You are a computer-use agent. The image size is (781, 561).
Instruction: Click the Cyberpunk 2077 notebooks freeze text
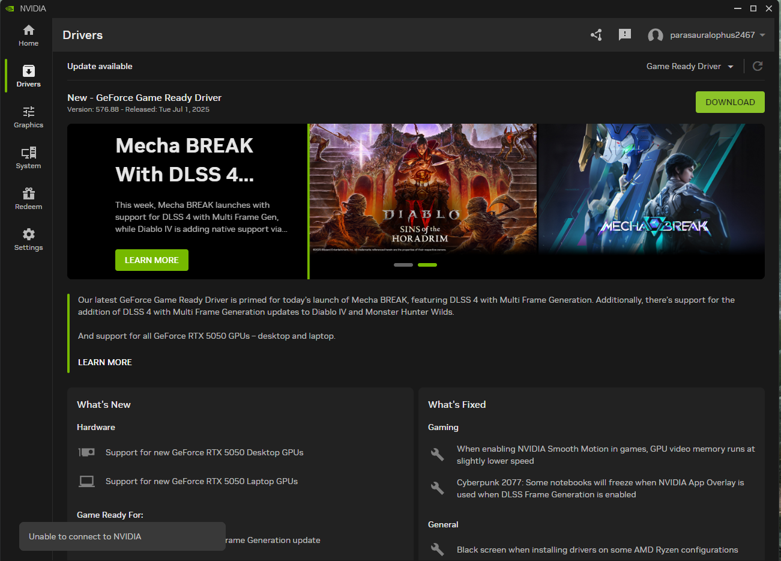click(x=600, y=488)
